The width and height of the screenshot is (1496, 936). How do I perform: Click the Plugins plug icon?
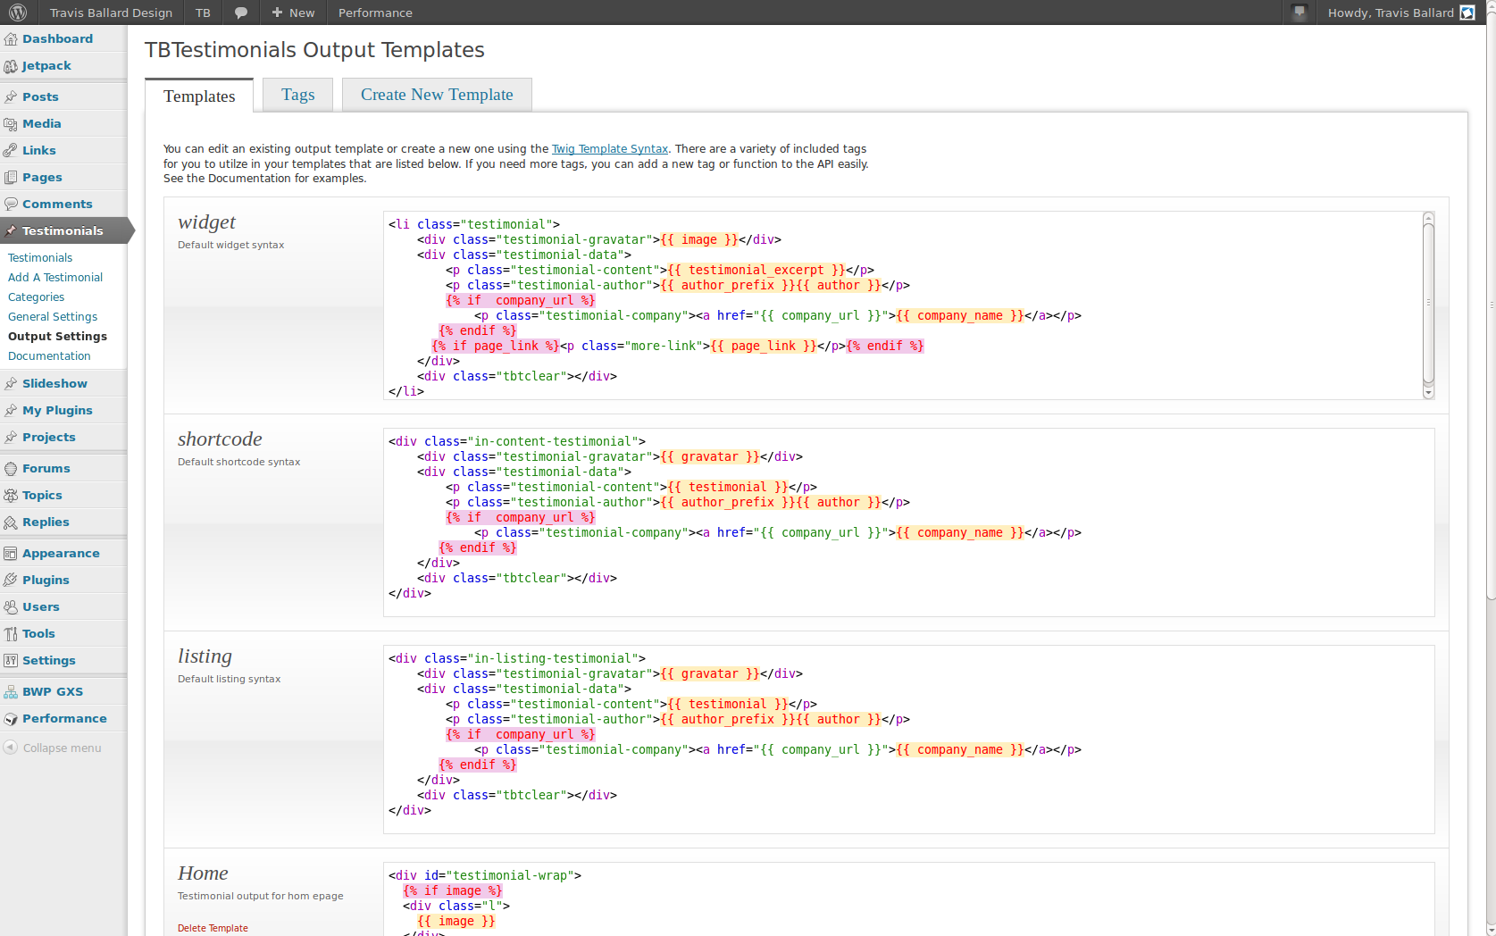(11, 581)
